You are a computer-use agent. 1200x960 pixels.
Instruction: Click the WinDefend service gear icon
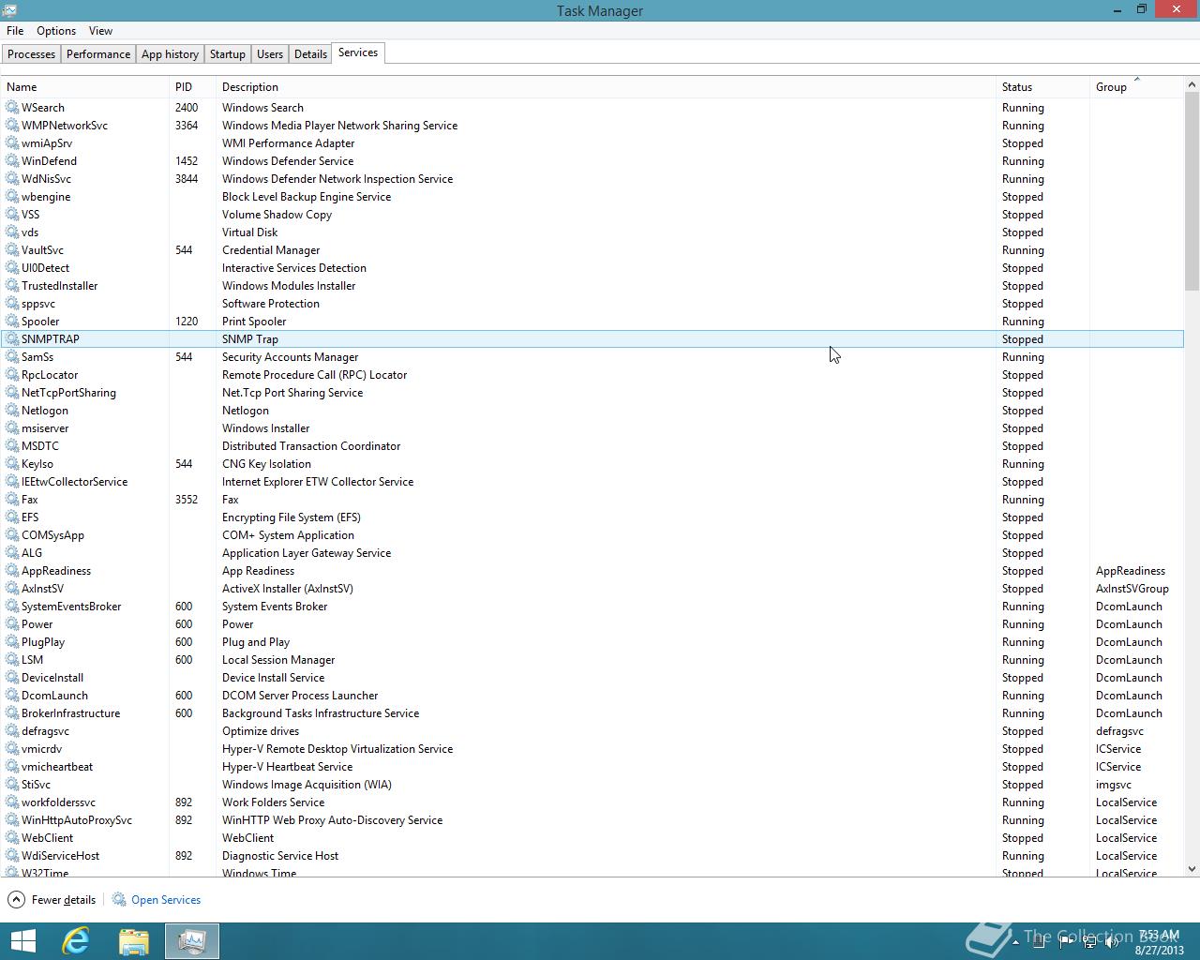[x=12, y=161]
